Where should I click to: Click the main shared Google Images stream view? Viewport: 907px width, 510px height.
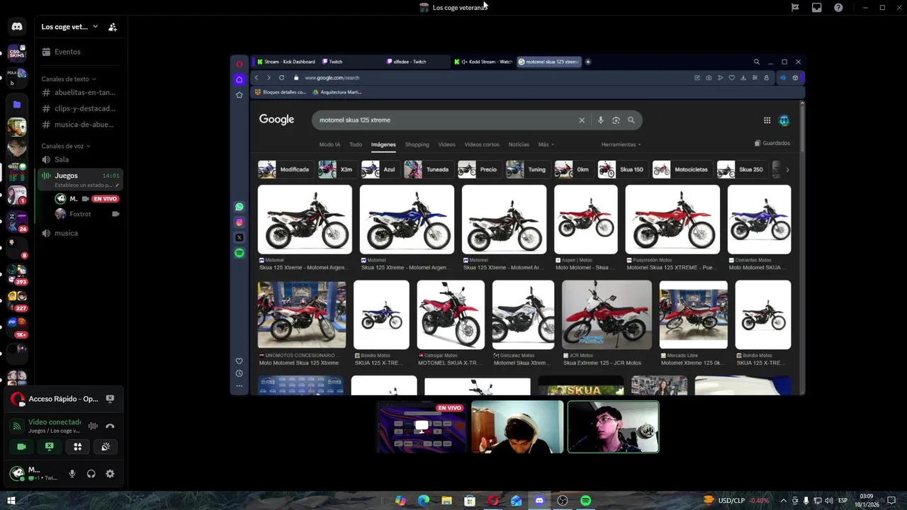(518, 225)
